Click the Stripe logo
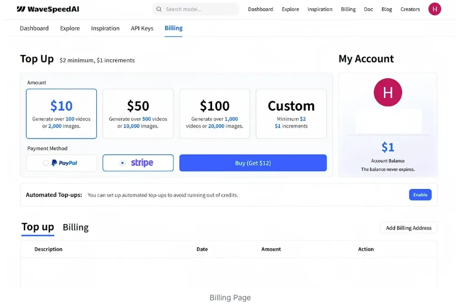Viewport: 473px width, 307px height. tap(142, 163)
